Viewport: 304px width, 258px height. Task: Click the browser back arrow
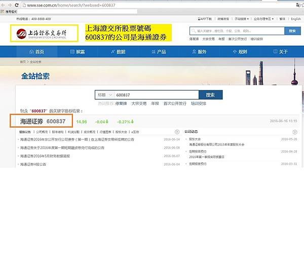click(3, 5)
